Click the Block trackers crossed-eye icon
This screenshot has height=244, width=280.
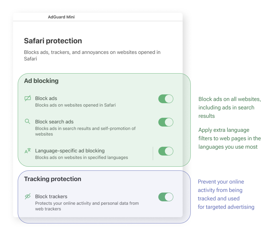tap(28, 196)
